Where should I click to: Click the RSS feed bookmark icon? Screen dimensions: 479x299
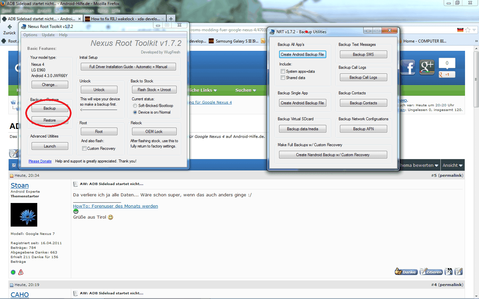pyautogui.click(x=263, y=41)
